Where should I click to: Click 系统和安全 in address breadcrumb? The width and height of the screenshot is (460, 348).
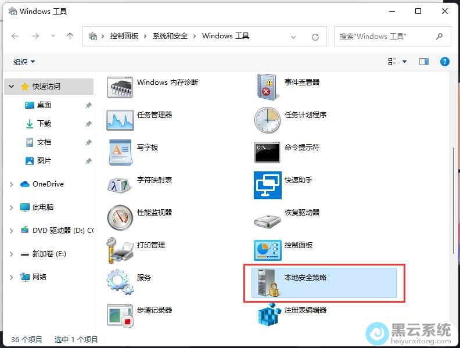pos(170,36)
